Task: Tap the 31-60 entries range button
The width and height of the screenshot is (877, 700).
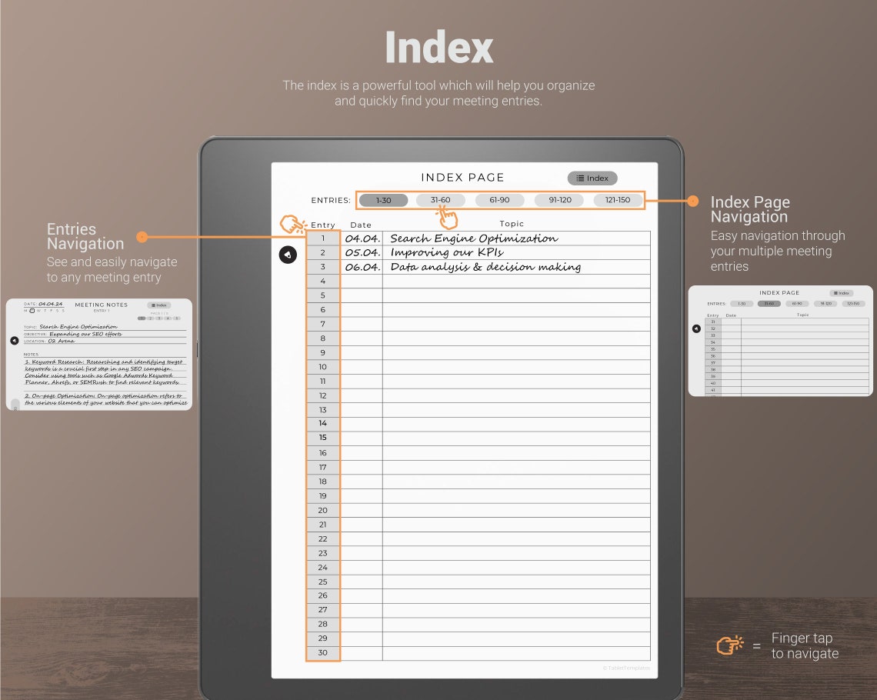Action: [441, 199]
